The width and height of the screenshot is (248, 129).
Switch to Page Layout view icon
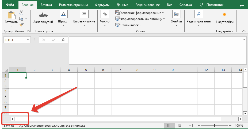pyautogui.click(x=180, y=125)
